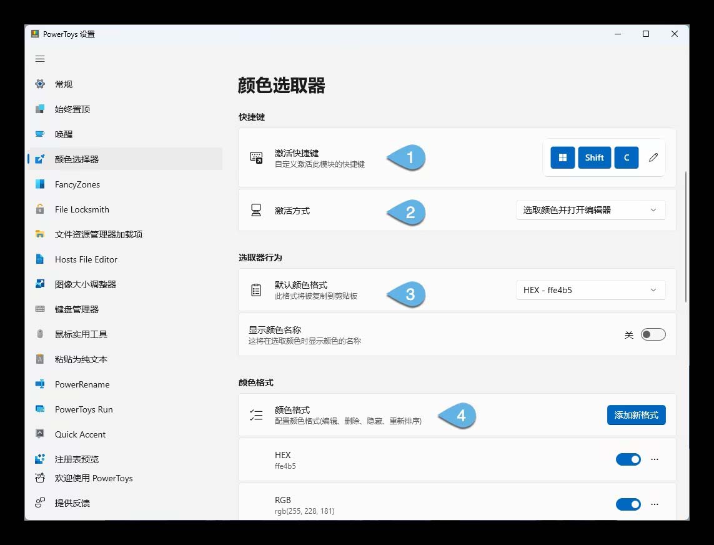The image size is (714, 545).
Task: Click the 提供反馈 link
Action: (x=125, y=502)
